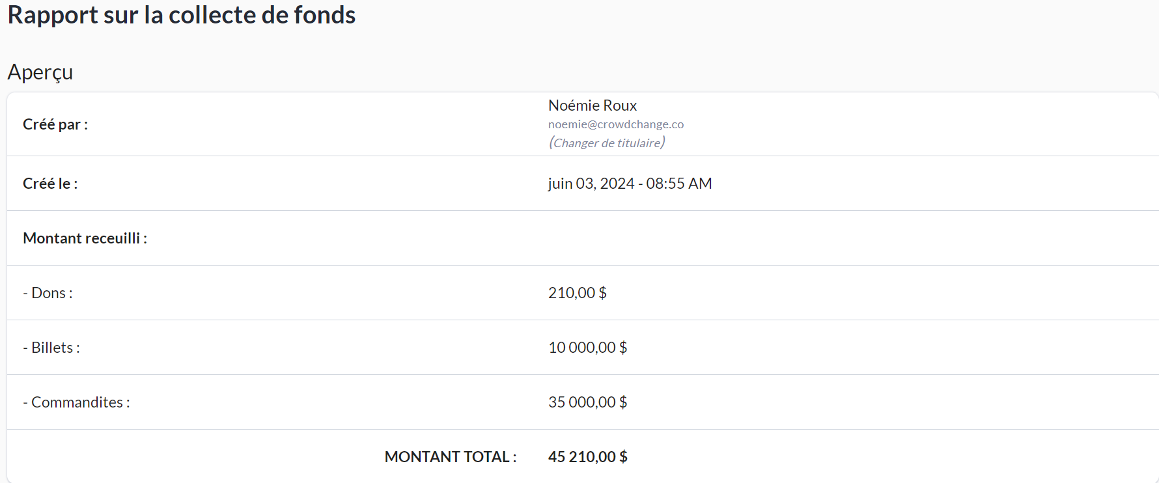Select the creator name Noémie Roux

coord(592,105)
